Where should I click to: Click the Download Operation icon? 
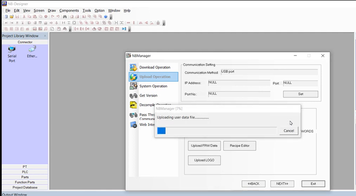[133, 67]
